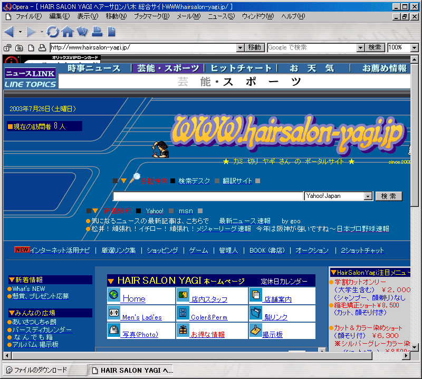
Task: Expand the address bar URL dropdown
Action: (x=241, y=48)
